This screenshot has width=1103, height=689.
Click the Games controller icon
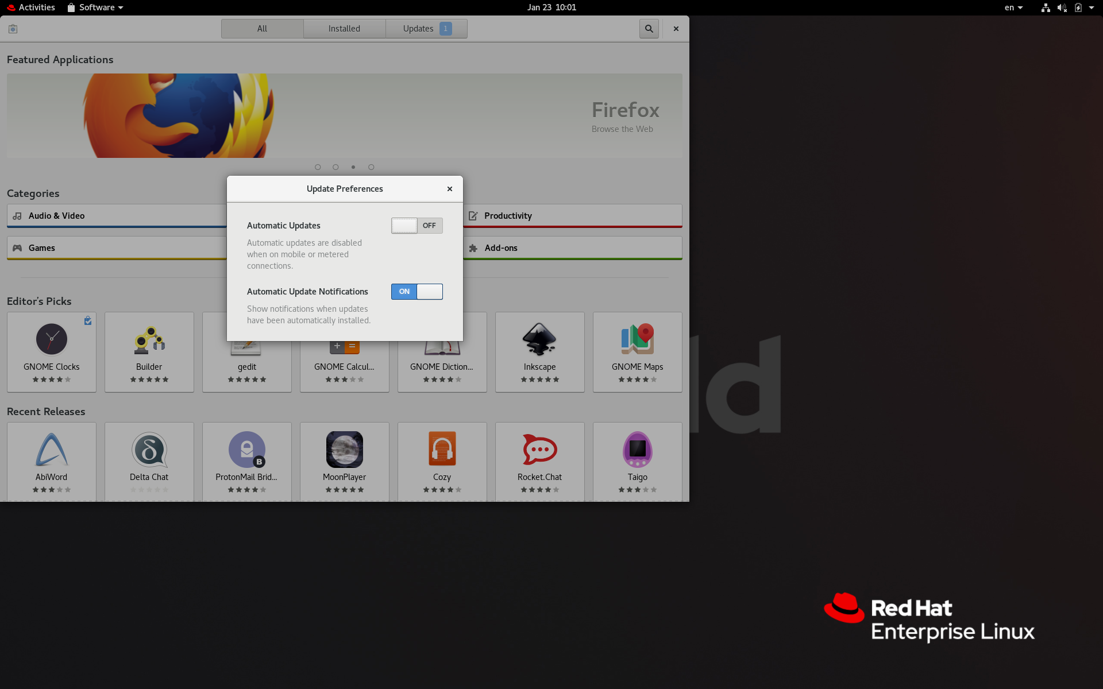[x=17, y=248]
